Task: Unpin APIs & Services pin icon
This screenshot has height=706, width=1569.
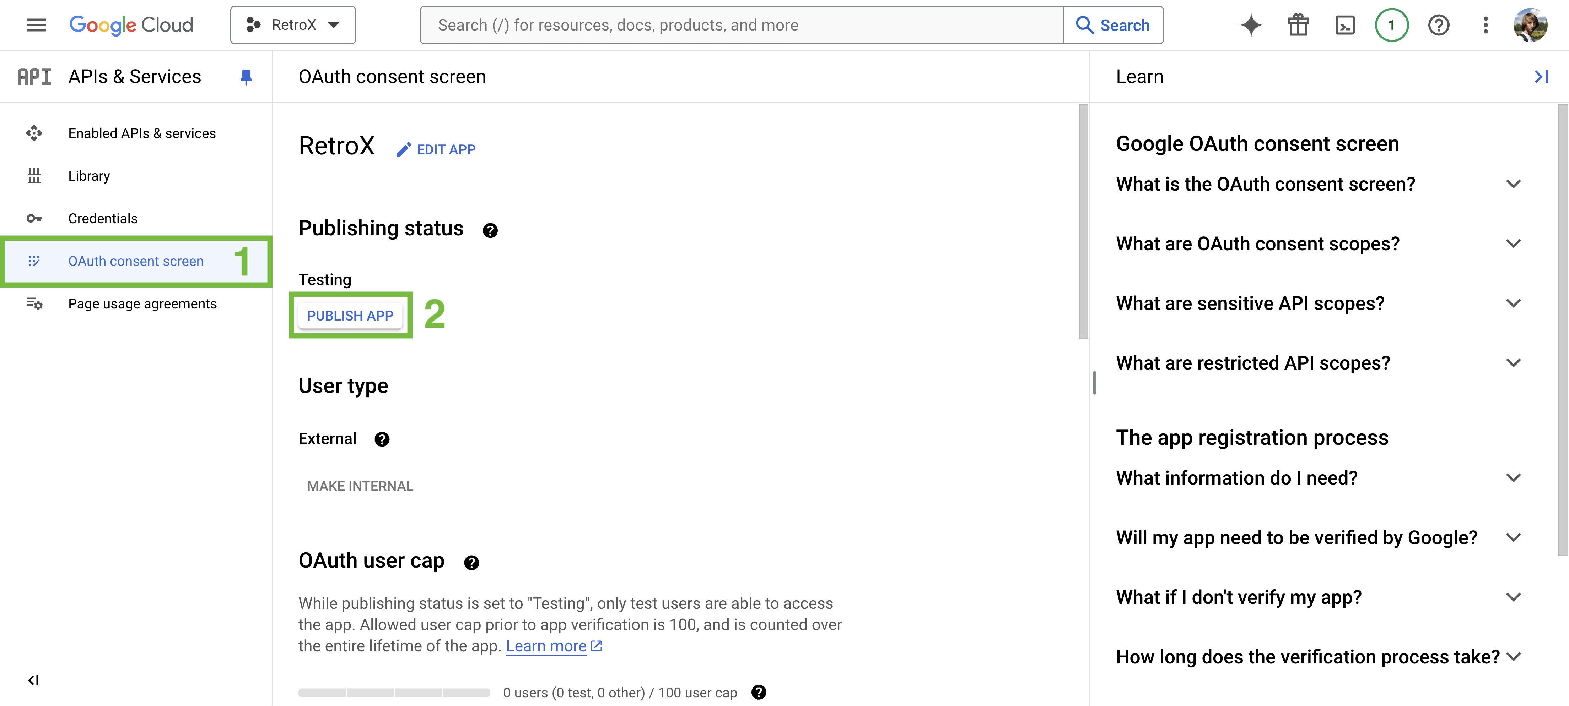Action: click(246, 77)
